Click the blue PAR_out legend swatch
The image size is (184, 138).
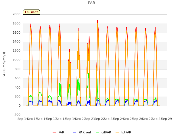point(75,133)
